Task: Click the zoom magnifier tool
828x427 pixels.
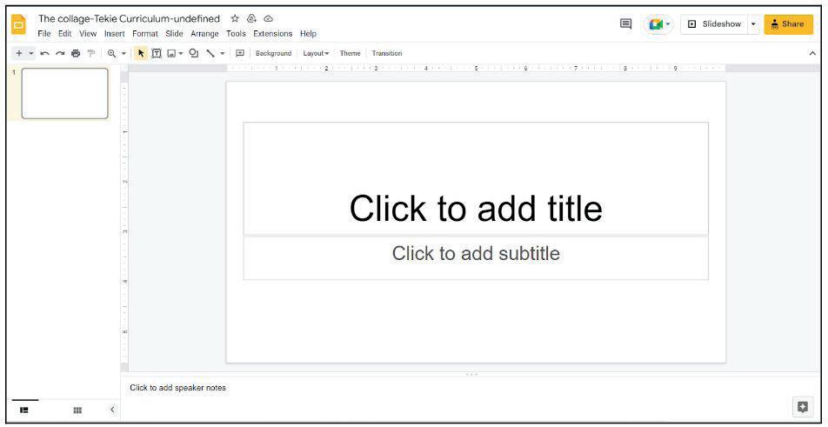Action: (x=111, y=53)
